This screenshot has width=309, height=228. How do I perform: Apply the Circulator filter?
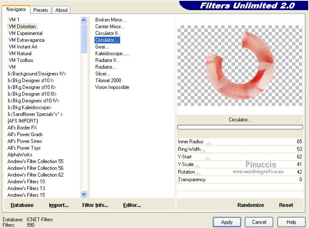[227, 222]
